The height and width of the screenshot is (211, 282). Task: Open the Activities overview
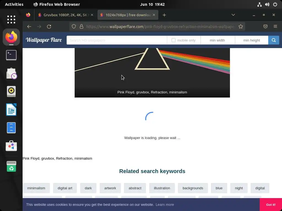pyautogui.click(x=14, y=4)
